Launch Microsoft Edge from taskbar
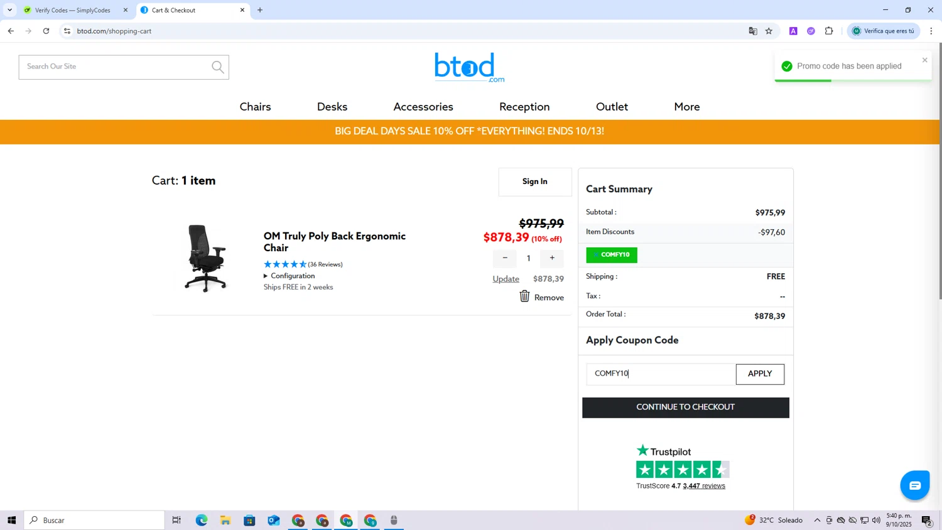The image size is (942, 530). [202, 520]
